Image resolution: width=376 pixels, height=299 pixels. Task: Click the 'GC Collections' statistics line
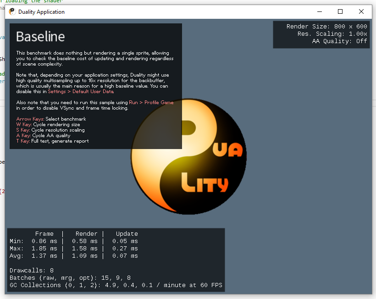116,285
